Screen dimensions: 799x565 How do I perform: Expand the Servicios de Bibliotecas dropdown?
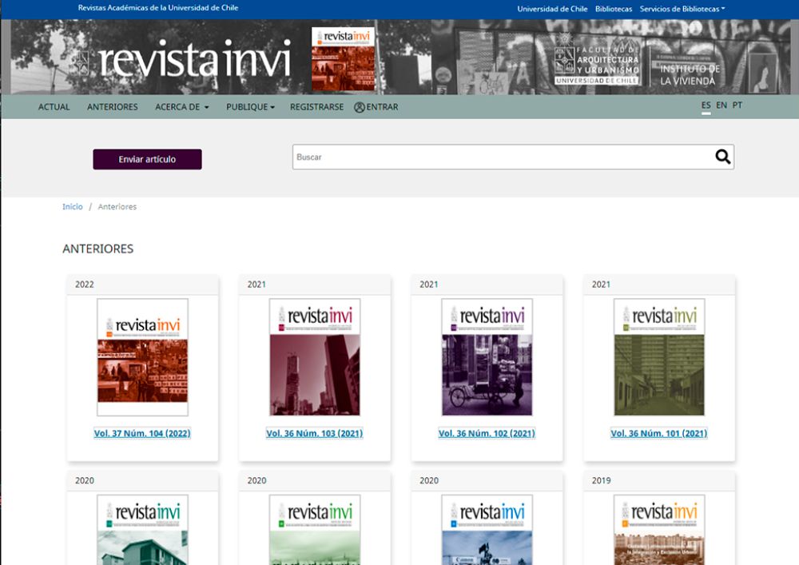(682, 8)
